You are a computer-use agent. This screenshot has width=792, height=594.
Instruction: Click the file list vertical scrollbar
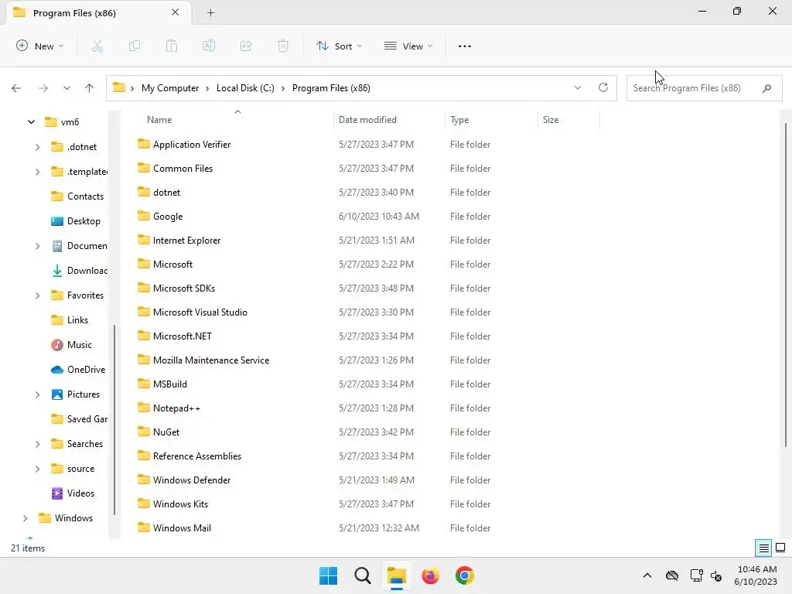pos(786,285)
